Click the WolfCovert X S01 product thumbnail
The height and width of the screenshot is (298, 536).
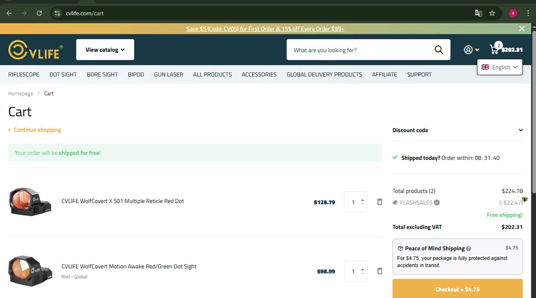[30, 201]
